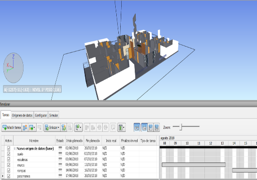Click the rampas Gantt bar

(244, 170)
